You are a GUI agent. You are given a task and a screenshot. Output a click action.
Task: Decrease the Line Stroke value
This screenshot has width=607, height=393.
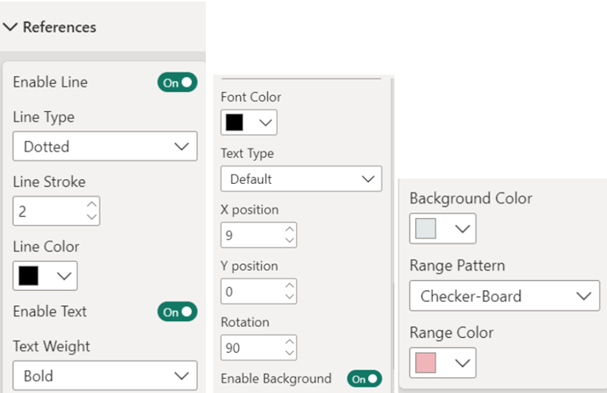(92, 217)
